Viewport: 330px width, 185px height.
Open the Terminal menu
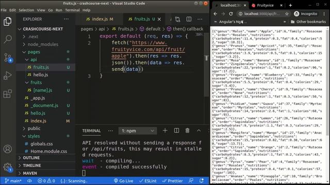point(72,10)
